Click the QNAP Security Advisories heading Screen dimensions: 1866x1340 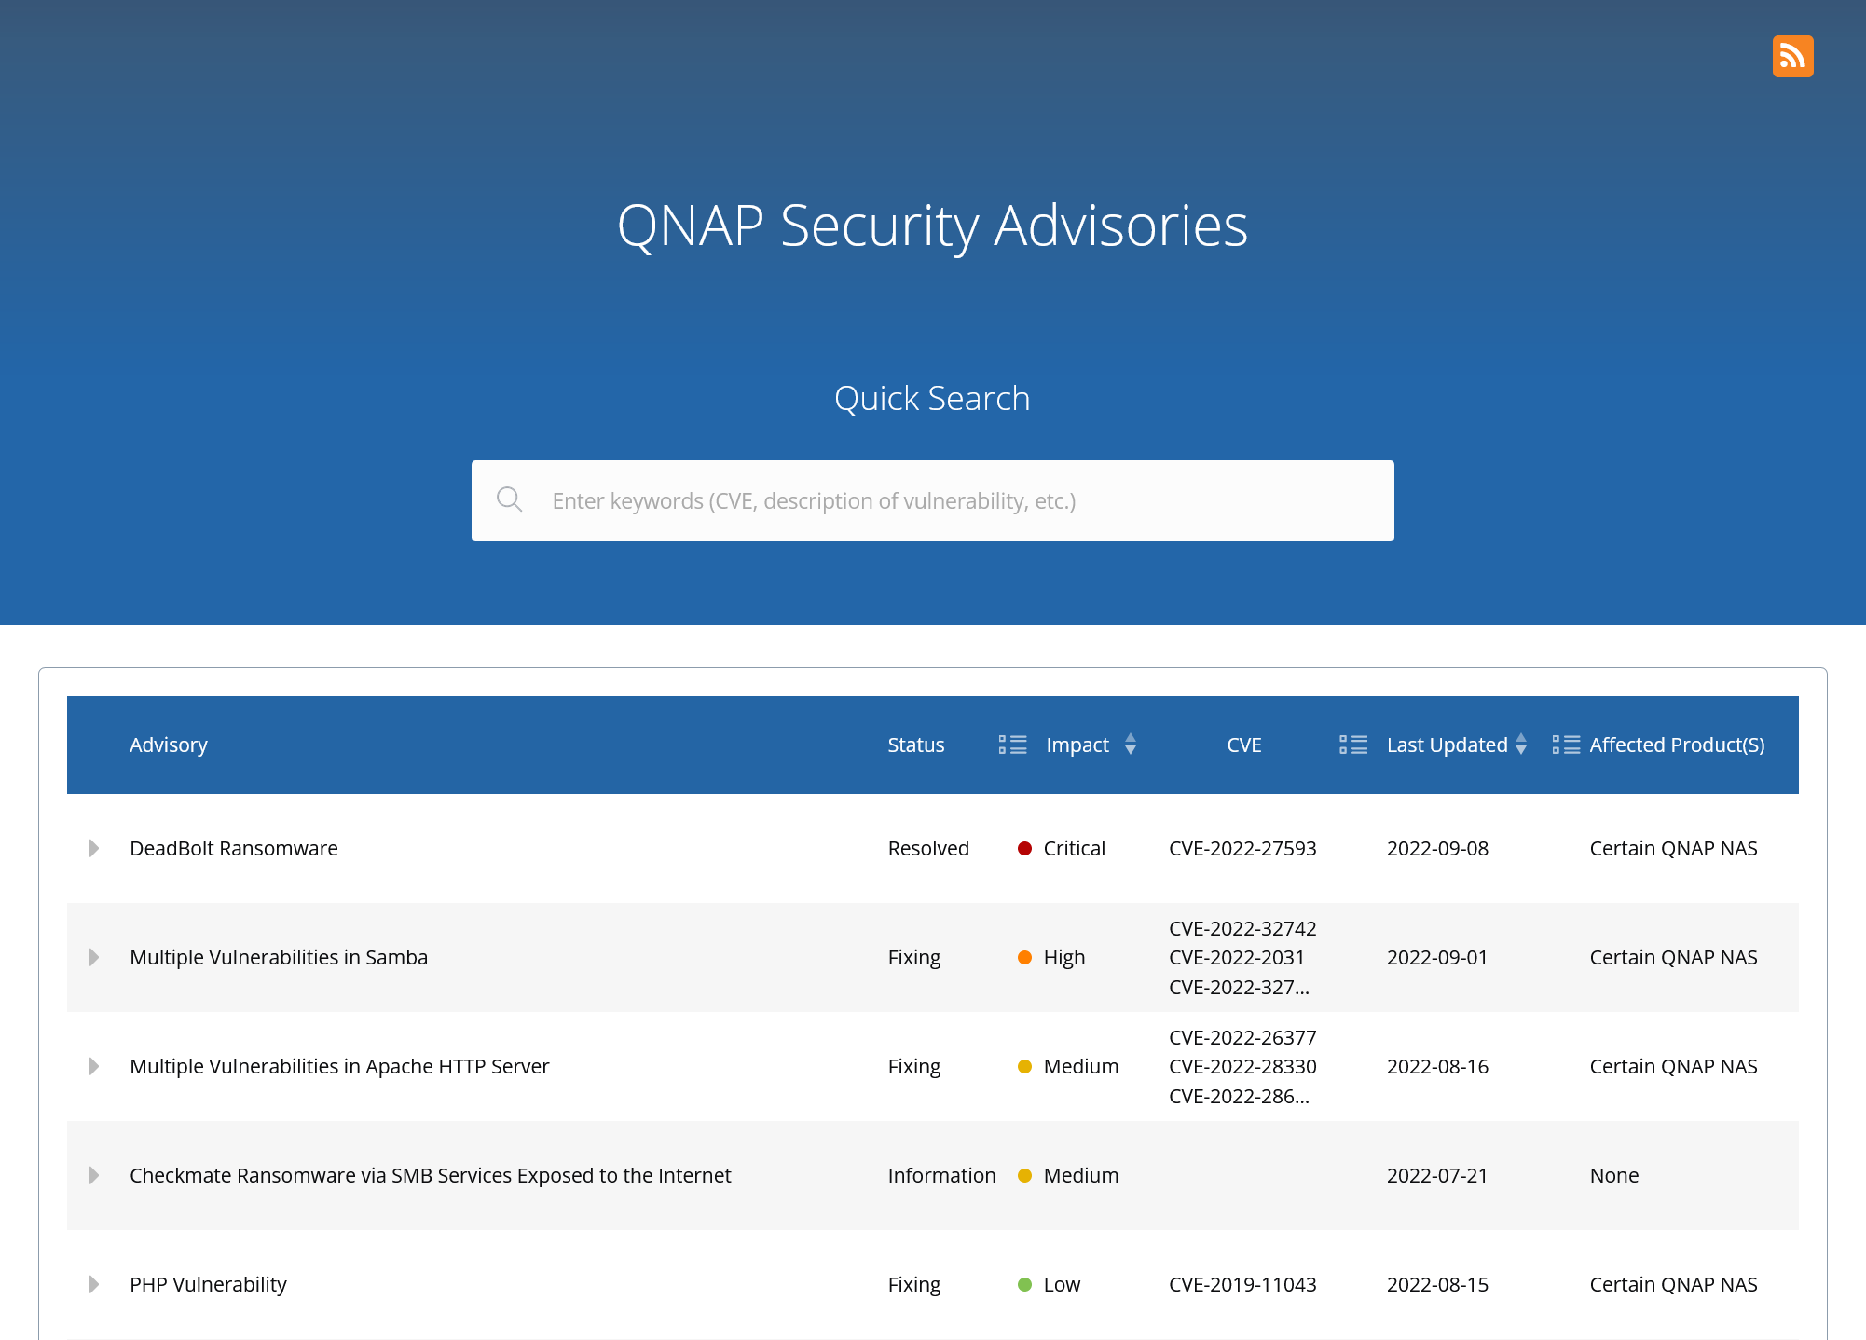(932, 226)
